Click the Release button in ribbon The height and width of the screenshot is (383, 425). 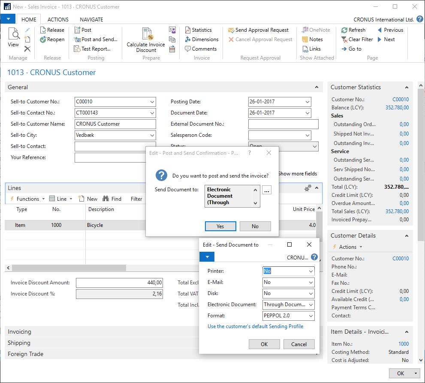click(x=52, y=30)
